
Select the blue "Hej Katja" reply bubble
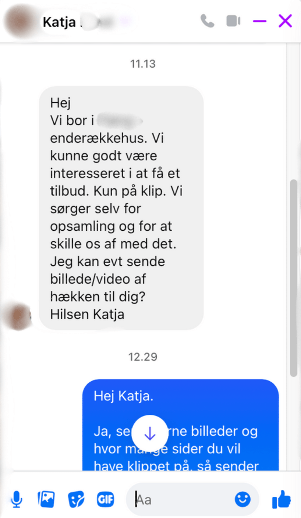click(181, 425)
